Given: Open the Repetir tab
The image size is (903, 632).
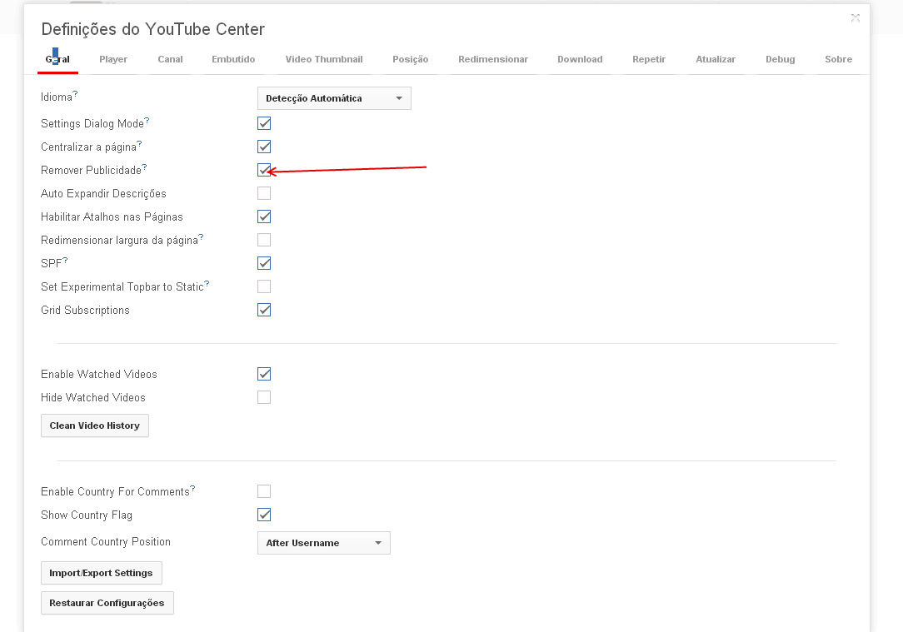Looking at the screenshot, I should click(649, 59).
